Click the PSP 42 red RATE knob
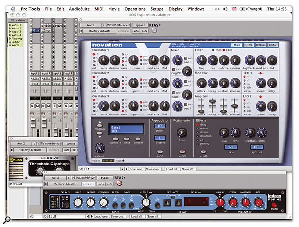Viewport: 299px width, 227px height. pyautogui.click(x=258, y=202)
